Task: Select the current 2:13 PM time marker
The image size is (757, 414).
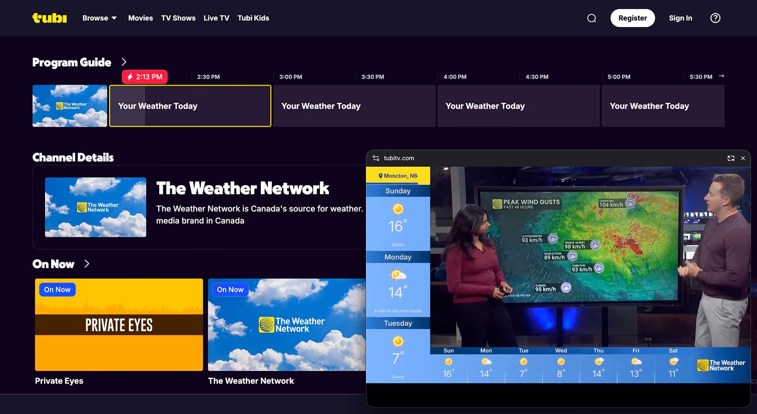Action: pyautogui.click(x=145, y=77)
